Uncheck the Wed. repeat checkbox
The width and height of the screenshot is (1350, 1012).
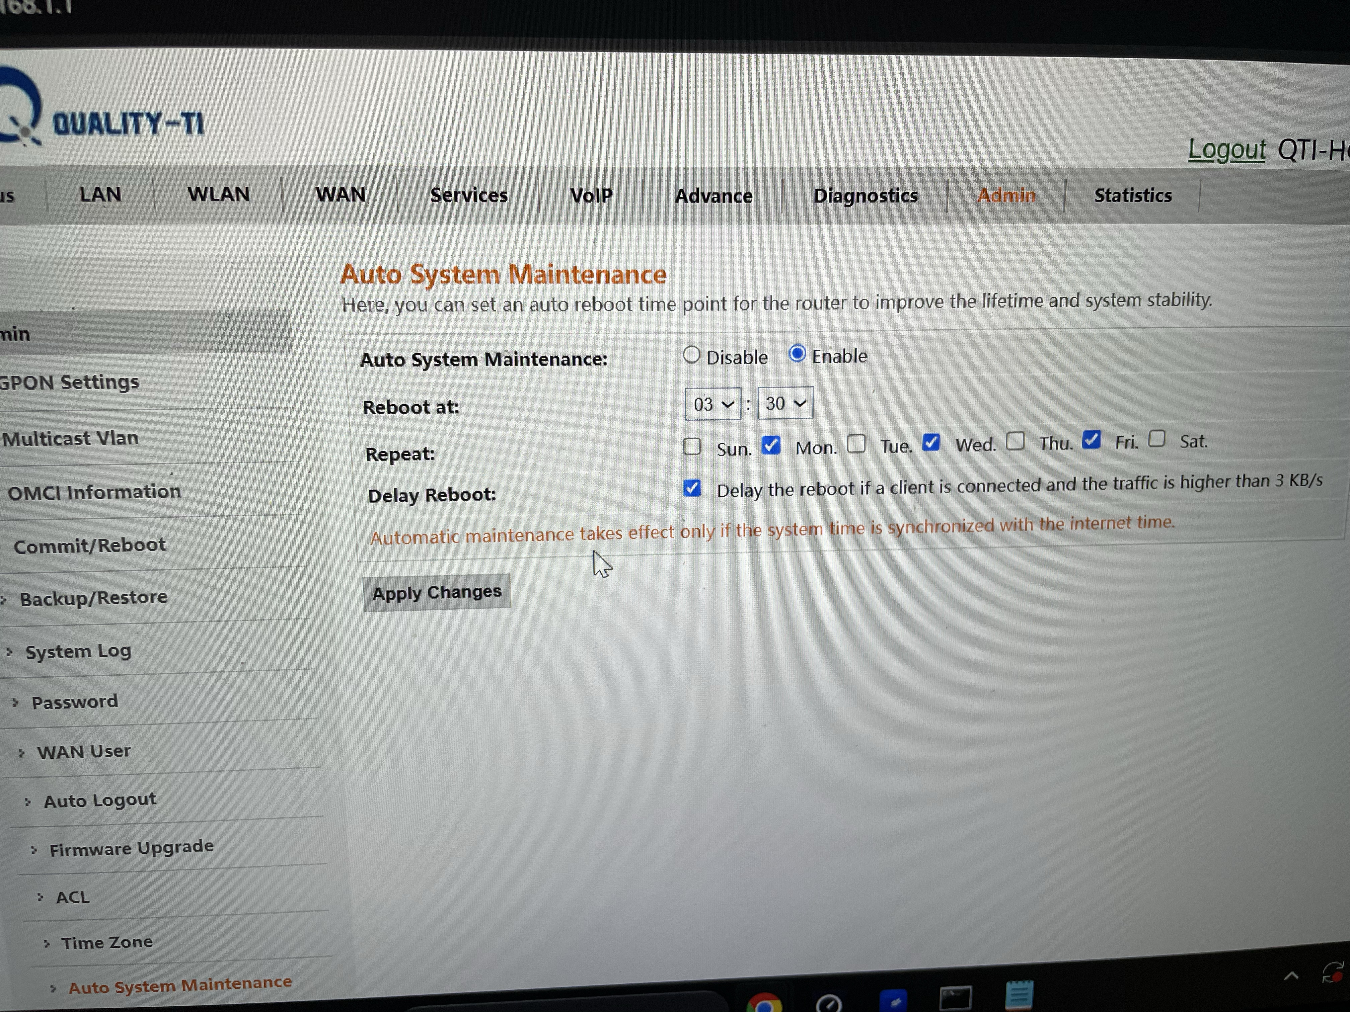tap(931, 442)
